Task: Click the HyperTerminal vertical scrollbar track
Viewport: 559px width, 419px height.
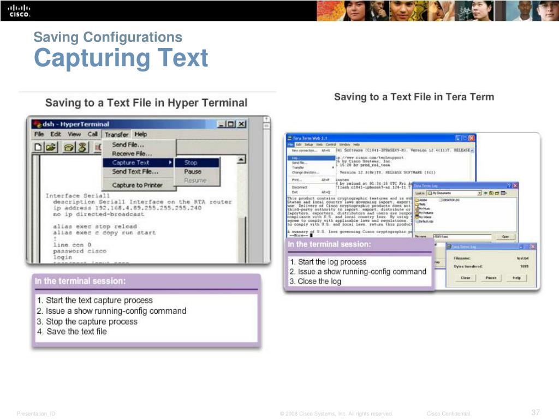Action: point(241,214)
